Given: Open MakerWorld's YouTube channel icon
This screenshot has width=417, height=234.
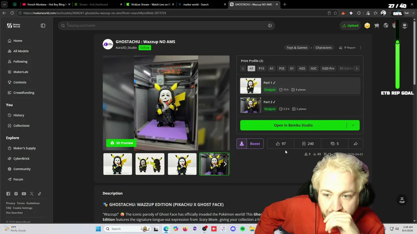Looking at the screenshot, I should pos(24,194).
